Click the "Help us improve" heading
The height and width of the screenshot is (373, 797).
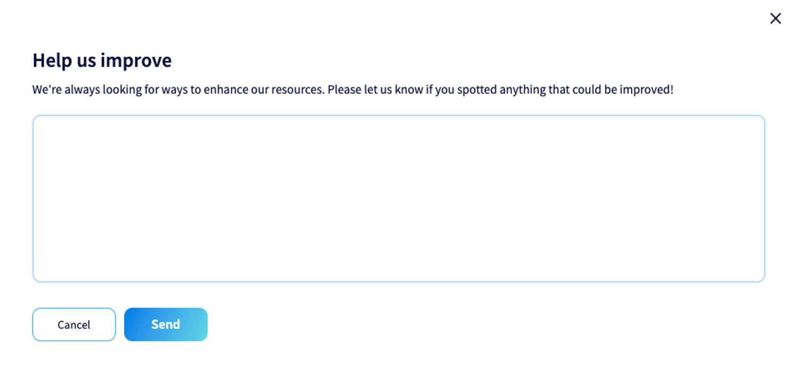pyautogui.click(x=102, y=61)
